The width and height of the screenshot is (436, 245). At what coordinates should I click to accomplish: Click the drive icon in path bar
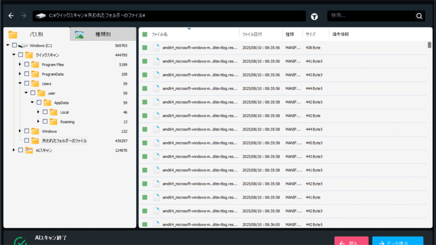point(40,16)
